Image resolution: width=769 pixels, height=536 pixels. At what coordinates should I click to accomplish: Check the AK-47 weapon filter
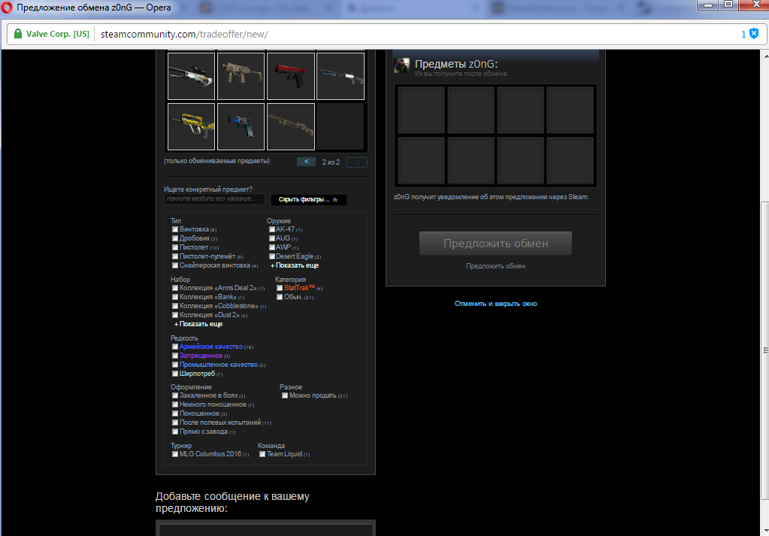271,229
